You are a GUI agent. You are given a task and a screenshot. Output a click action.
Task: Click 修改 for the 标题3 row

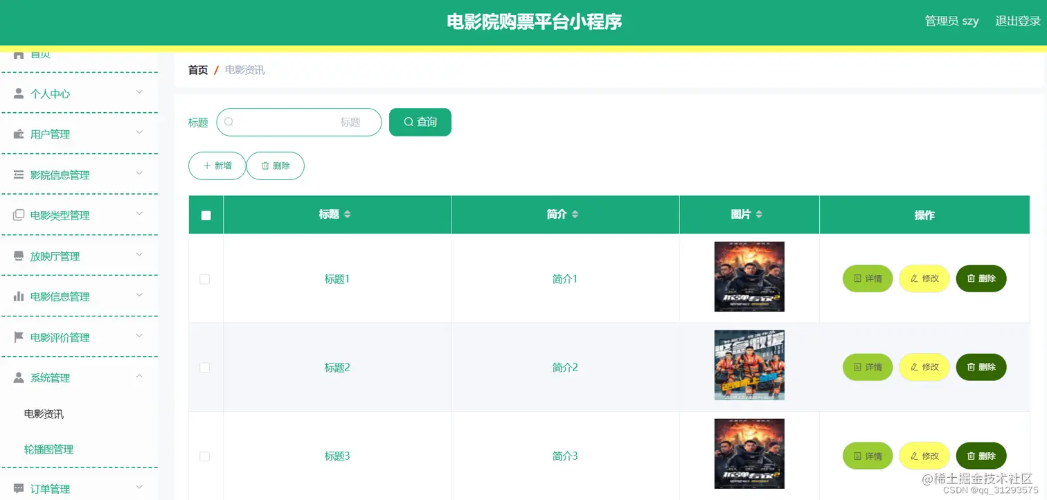tap(924, 456)
